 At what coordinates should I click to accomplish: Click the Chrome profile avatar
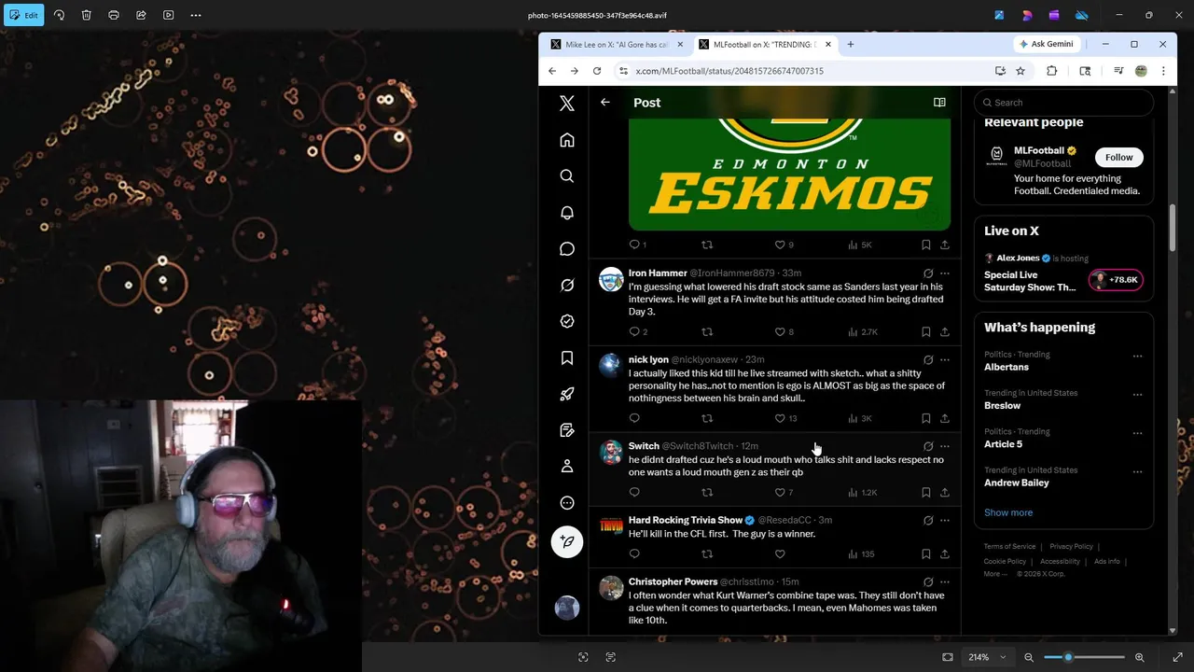click(x=1141, y=71)
